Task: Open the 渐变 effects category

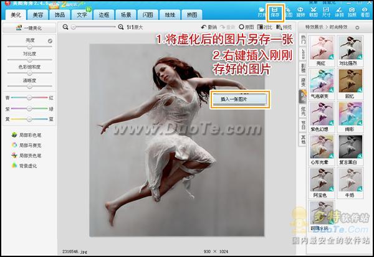Action: (303, 82)
